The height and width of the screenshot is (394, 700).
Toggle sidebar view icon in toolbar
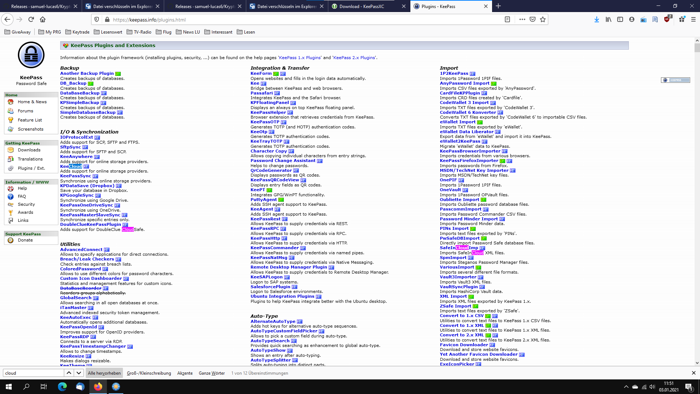coord(620,19)
